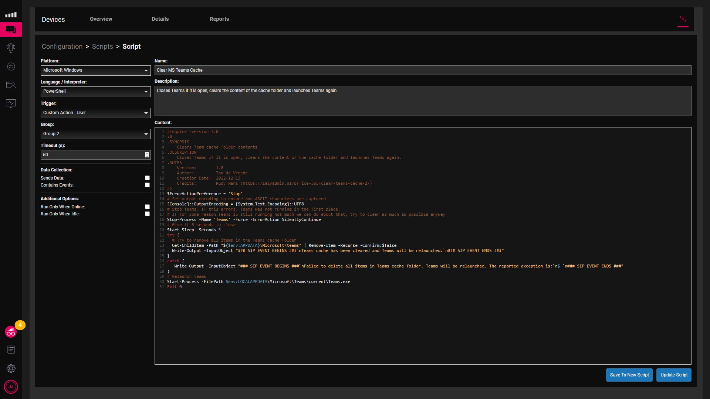Open the signal bars dashboard icon
Screen dimensions: 710x399
[x=11, y=15]
